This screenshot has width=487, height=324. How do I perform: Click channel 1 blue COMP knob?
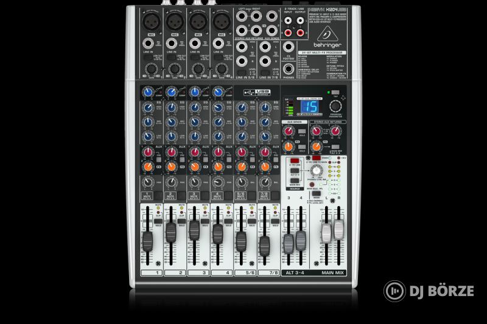click(x=148, y=92)
